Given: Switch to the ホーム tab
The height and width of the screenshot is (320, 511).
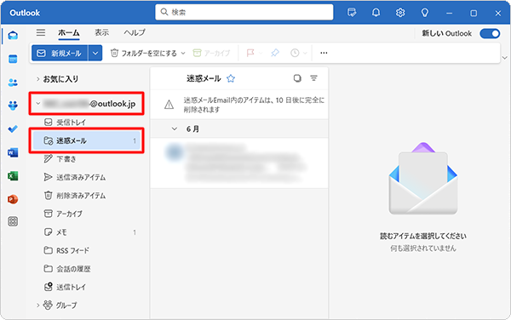Looking at the screenshot, I should click(69, 32).
